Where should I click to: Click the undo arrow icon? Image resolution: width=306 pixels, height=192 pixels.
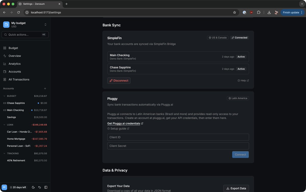[40, 187]
